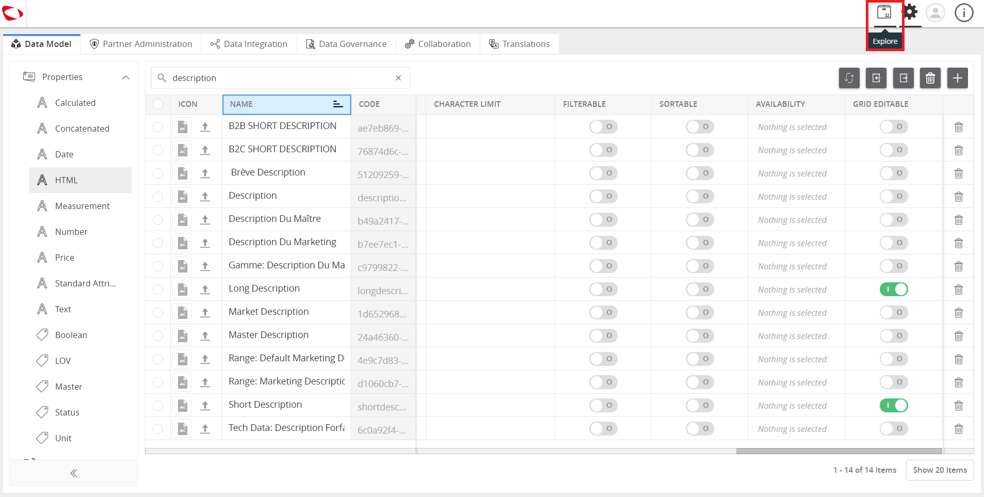Delete the B2B SHORT DESCRIPTION row

pyautogui.click(x=959, y=127)
